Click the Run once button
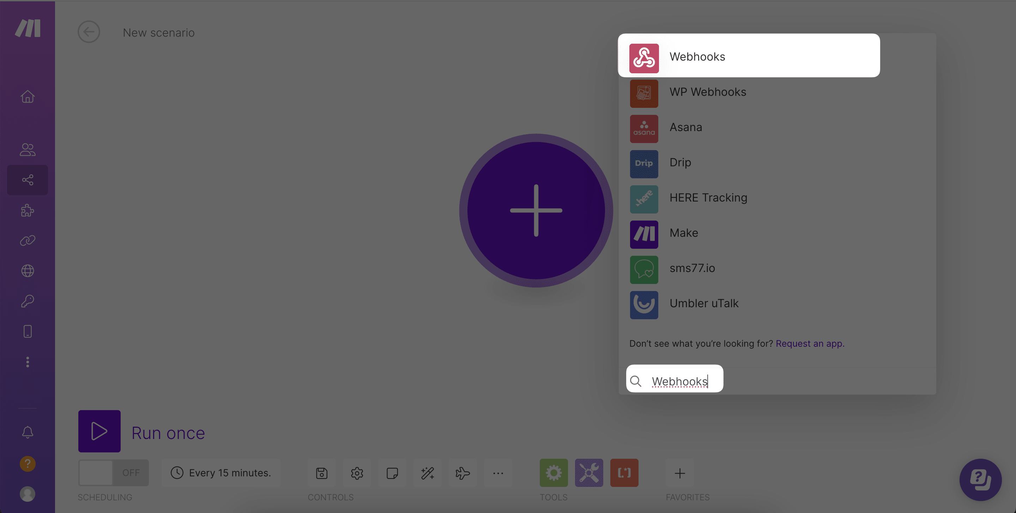Screen dimensions: 1016x513 point(99,431)
